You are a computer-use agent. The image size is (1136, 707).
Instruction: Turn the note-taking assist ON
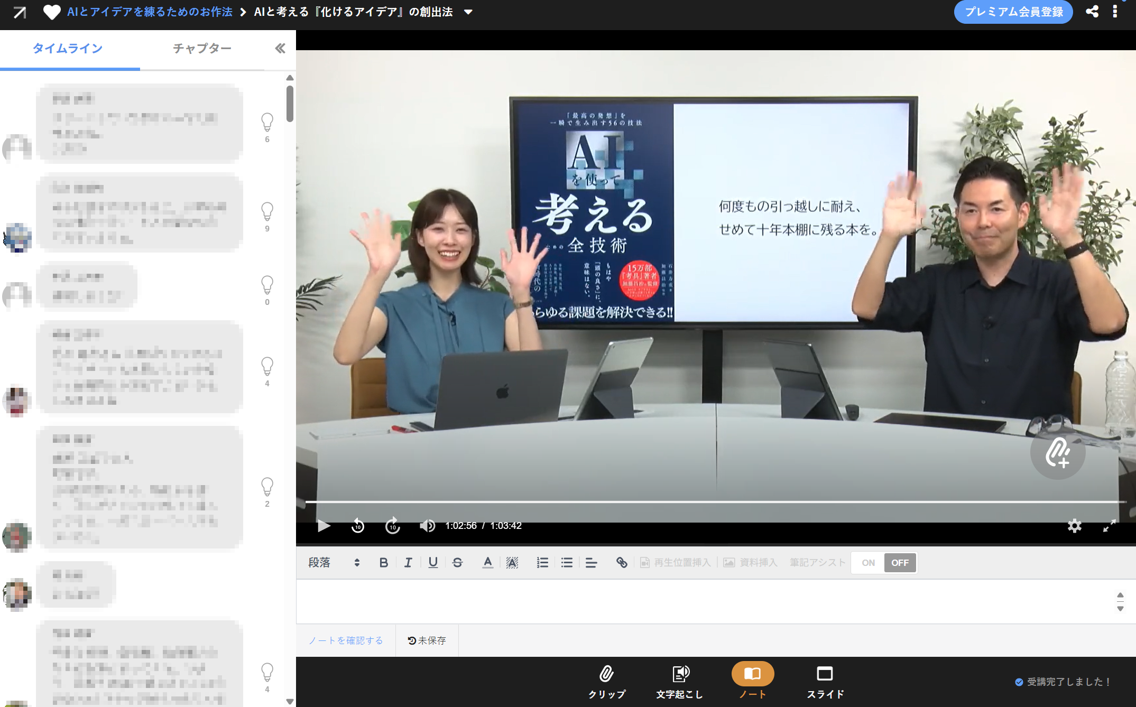[x=868, y=563]
